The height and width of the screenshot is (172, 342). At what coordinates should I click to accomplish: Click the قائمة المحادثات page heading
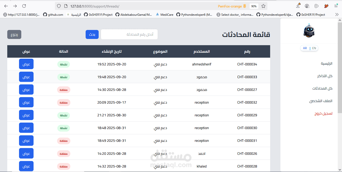pos(246,34)
